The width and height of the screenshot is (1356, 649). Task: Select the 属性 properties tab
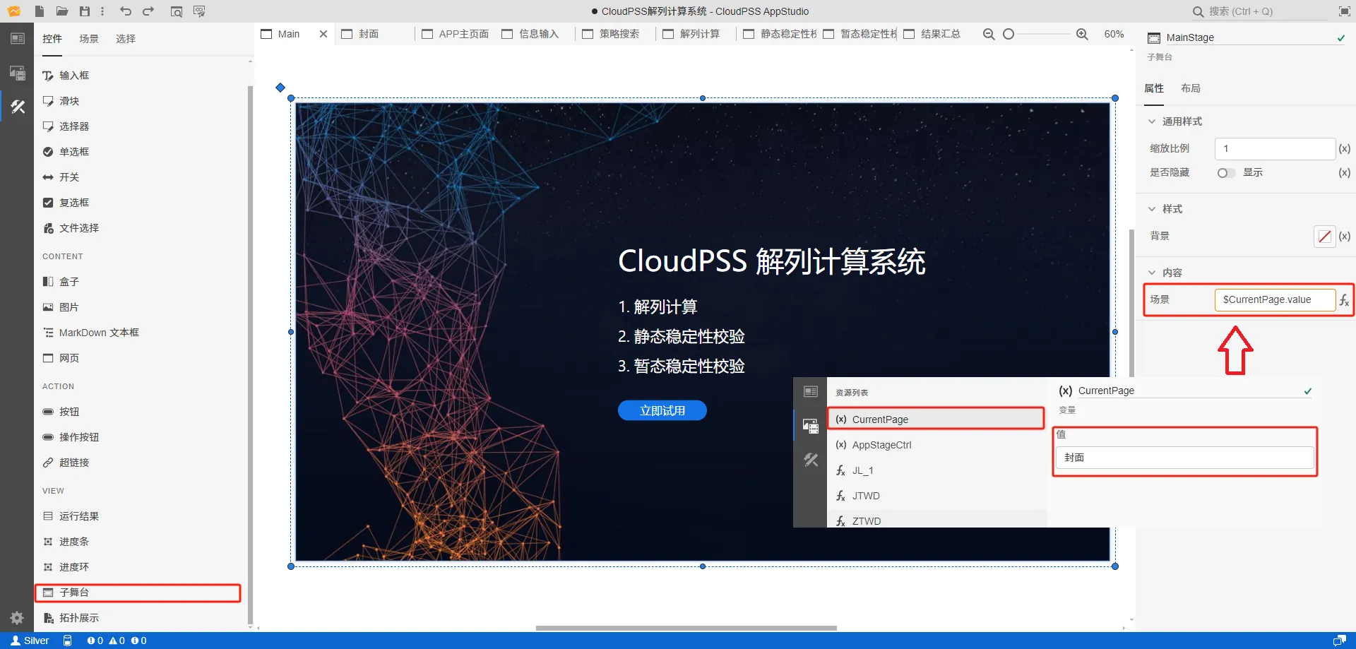(1154, 88)
